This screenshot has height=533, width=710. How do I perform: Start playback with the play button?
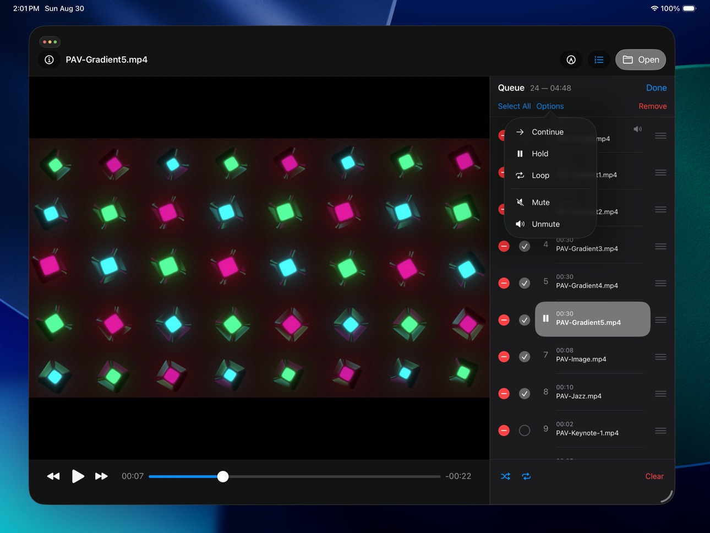78,476
